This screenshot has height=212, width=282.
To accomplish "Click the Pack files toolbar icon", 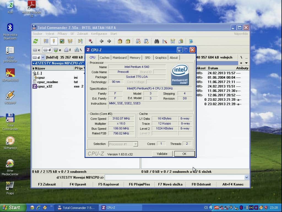I will pos(120,41).
